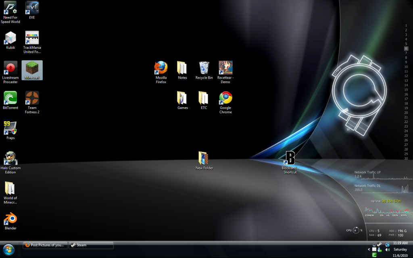The width and height of the screenshot is (413, 258).
Task: Select the Blender desktop shortcut
Action: [10, 221]
